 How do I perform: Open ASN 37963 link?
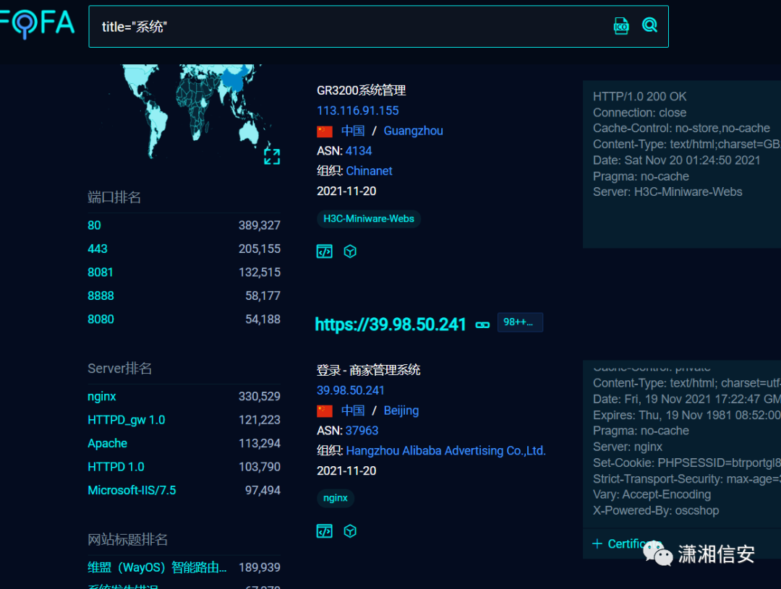[x=362, y=431]
